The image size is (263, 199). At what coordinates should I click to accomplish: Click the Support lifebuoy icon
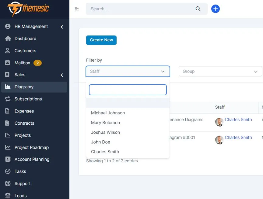pyautogui.click(x=8, y=184)
